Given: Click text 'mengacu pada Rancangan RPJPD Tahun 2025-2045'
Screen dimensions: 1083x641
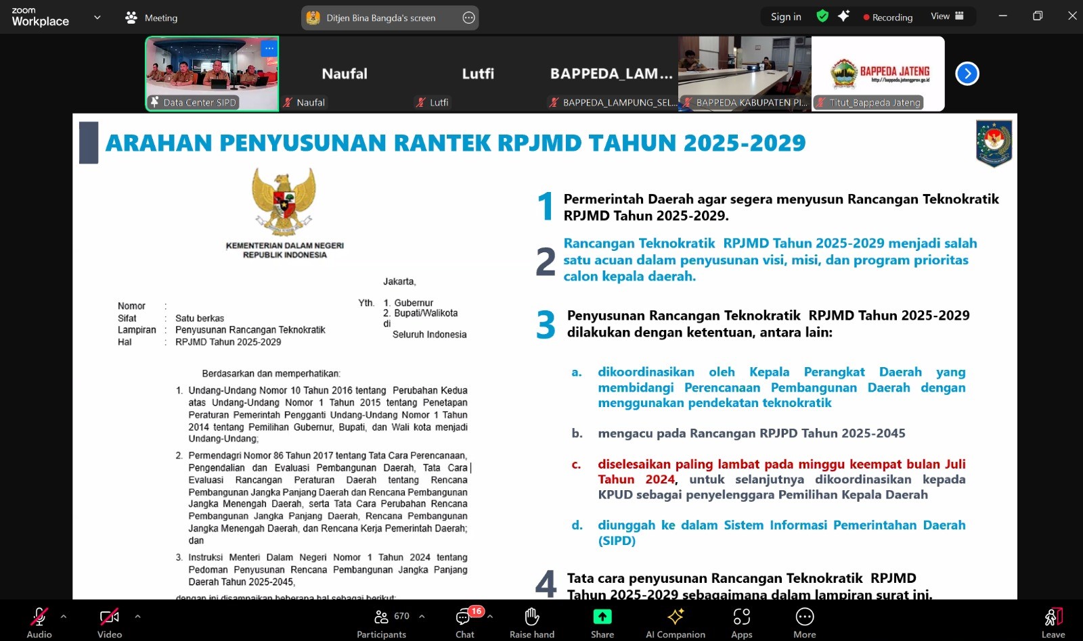Looking at the screenshot, I should pyautogui.click(x=751, y=433).
